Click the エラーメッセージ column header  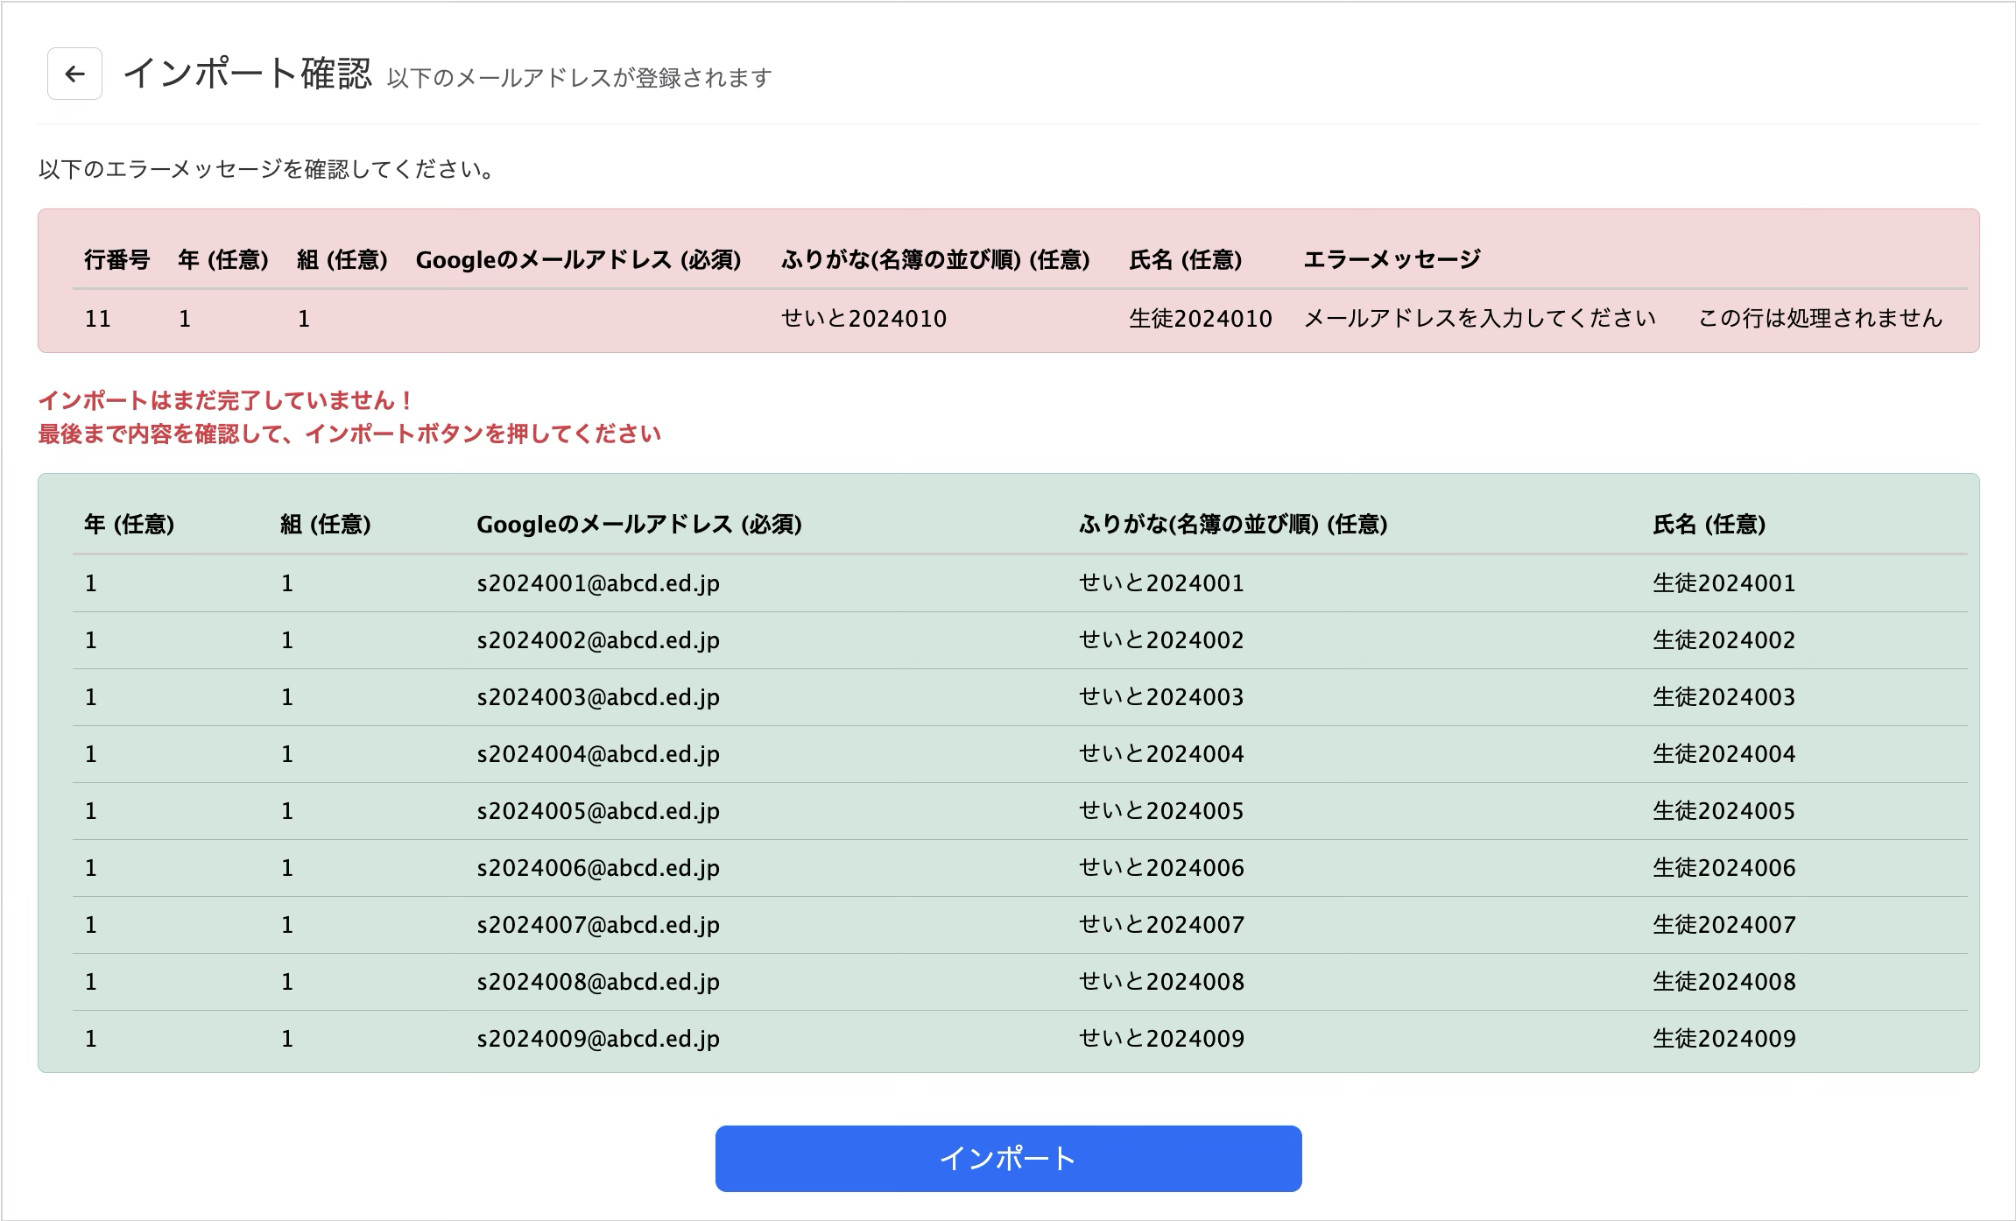pyautogui.click(x=1392, y=259)
